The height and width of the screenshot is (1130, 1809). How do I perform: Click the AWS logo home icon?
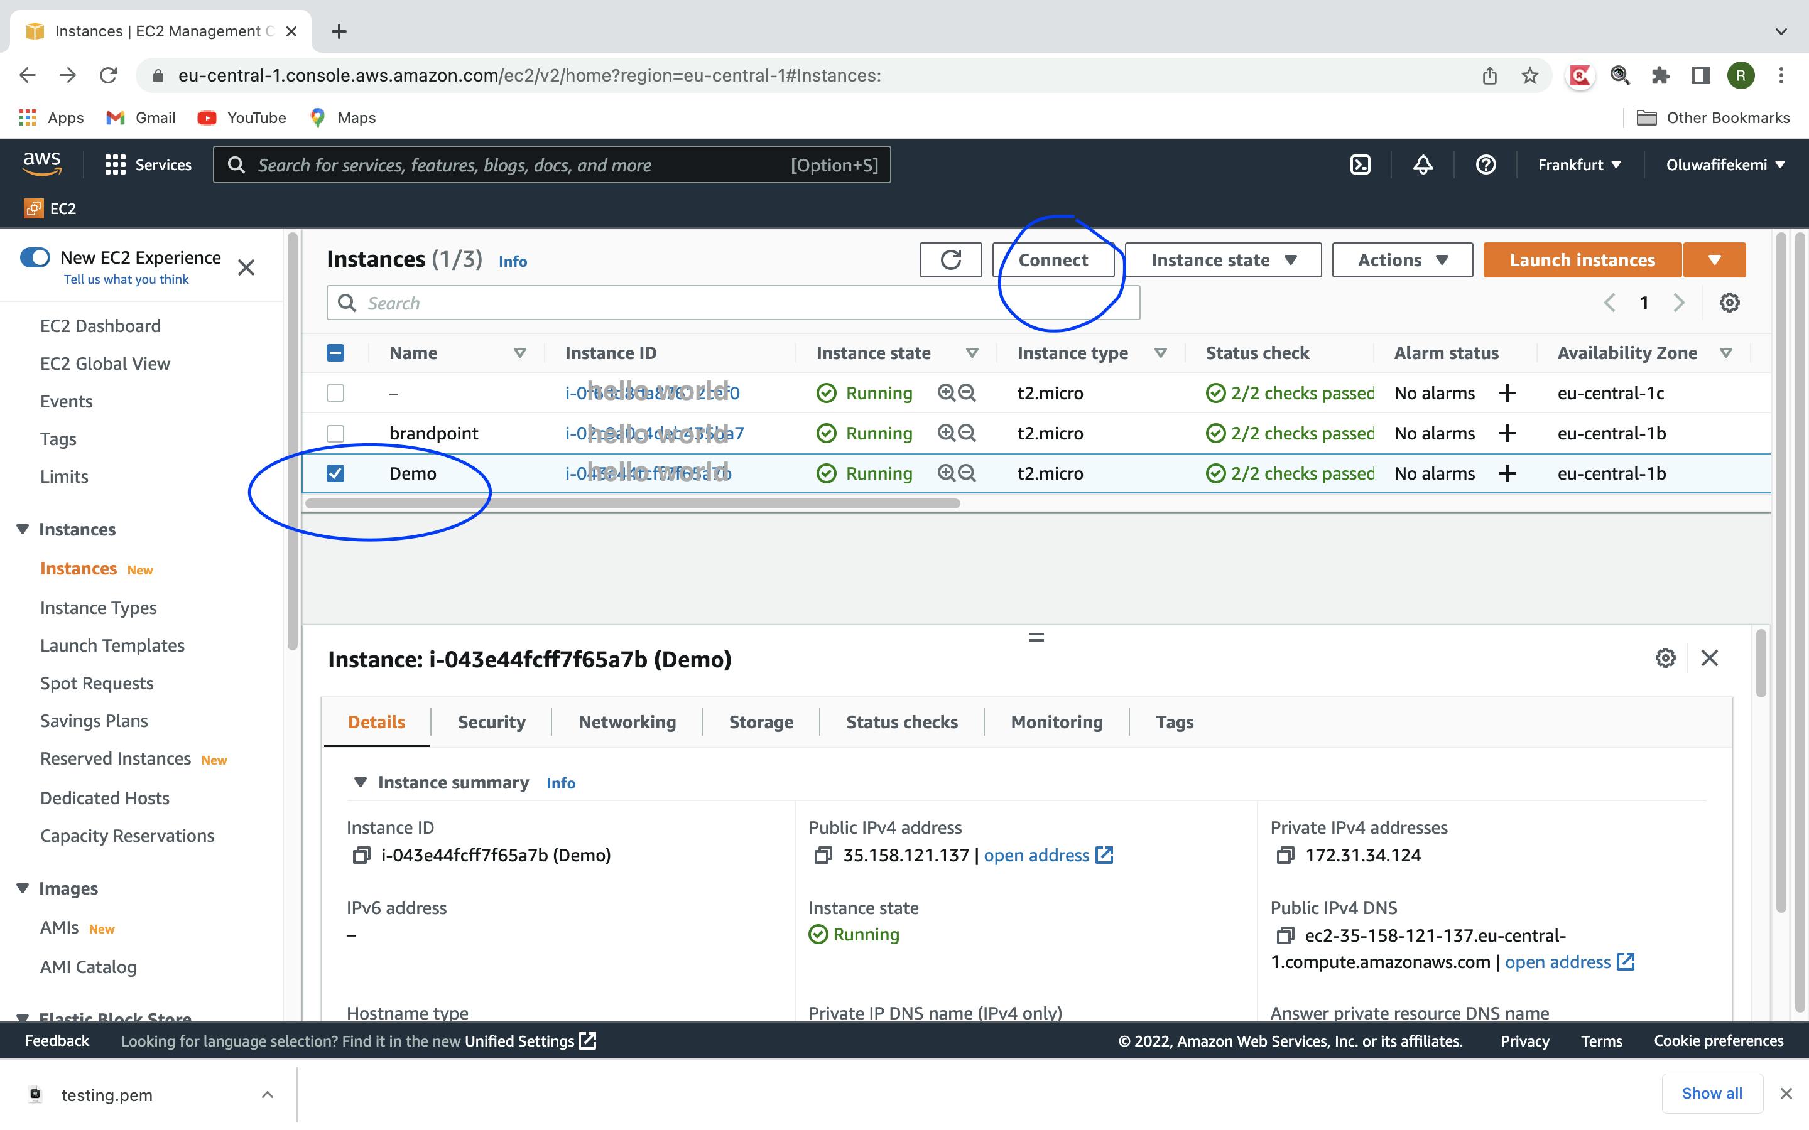(x=42, y=164)
